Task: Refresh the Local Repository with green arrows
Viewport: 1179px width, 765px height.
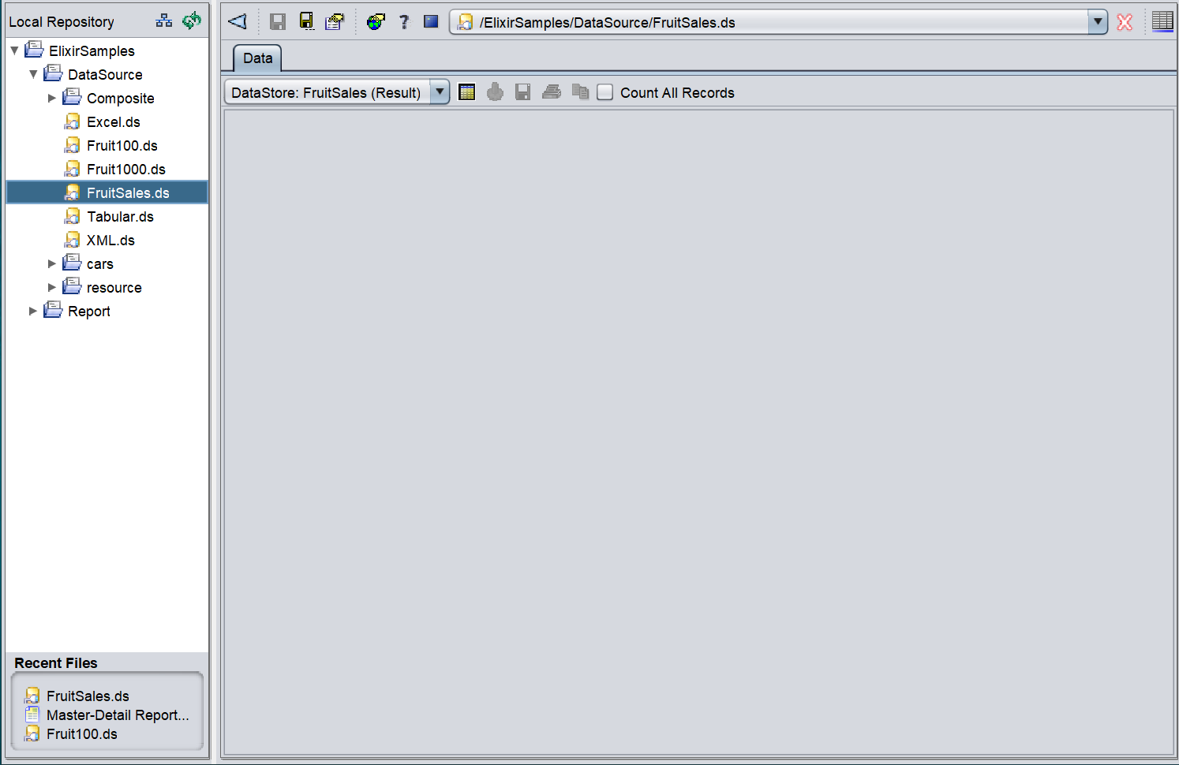Action: tap(192, 21)
